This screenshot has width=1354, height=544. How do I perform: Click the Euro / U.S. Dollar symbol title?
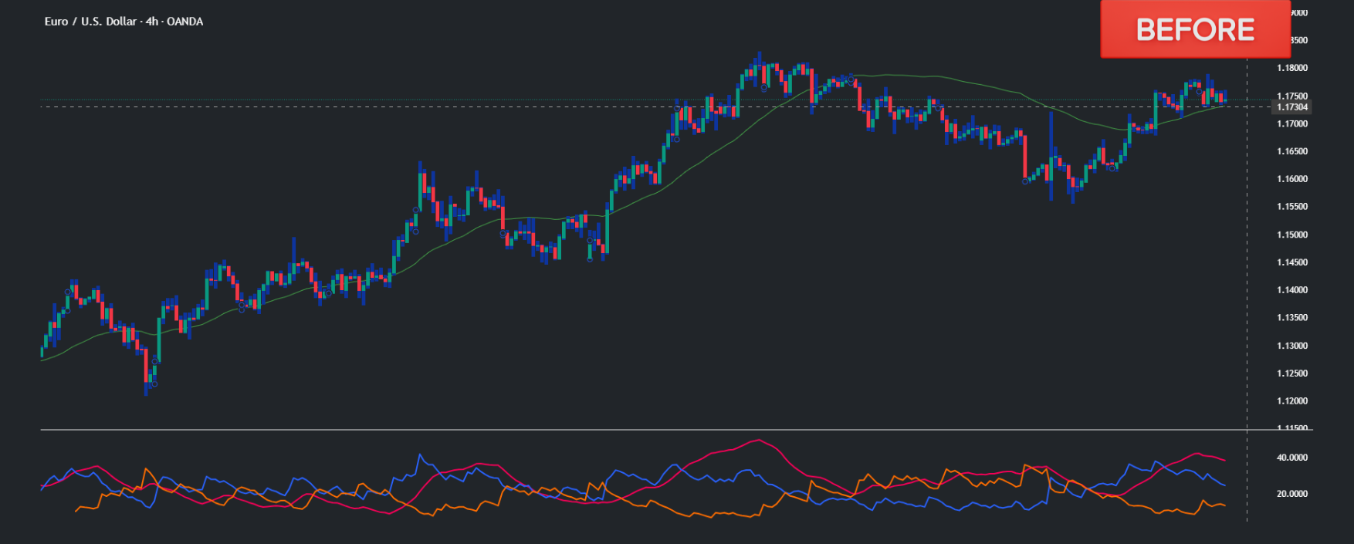(90, 22)
